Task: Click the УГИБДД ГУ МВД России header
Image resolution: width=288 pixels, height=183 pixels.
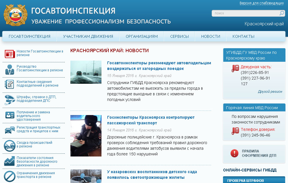Action: click(x=254, y=55)
